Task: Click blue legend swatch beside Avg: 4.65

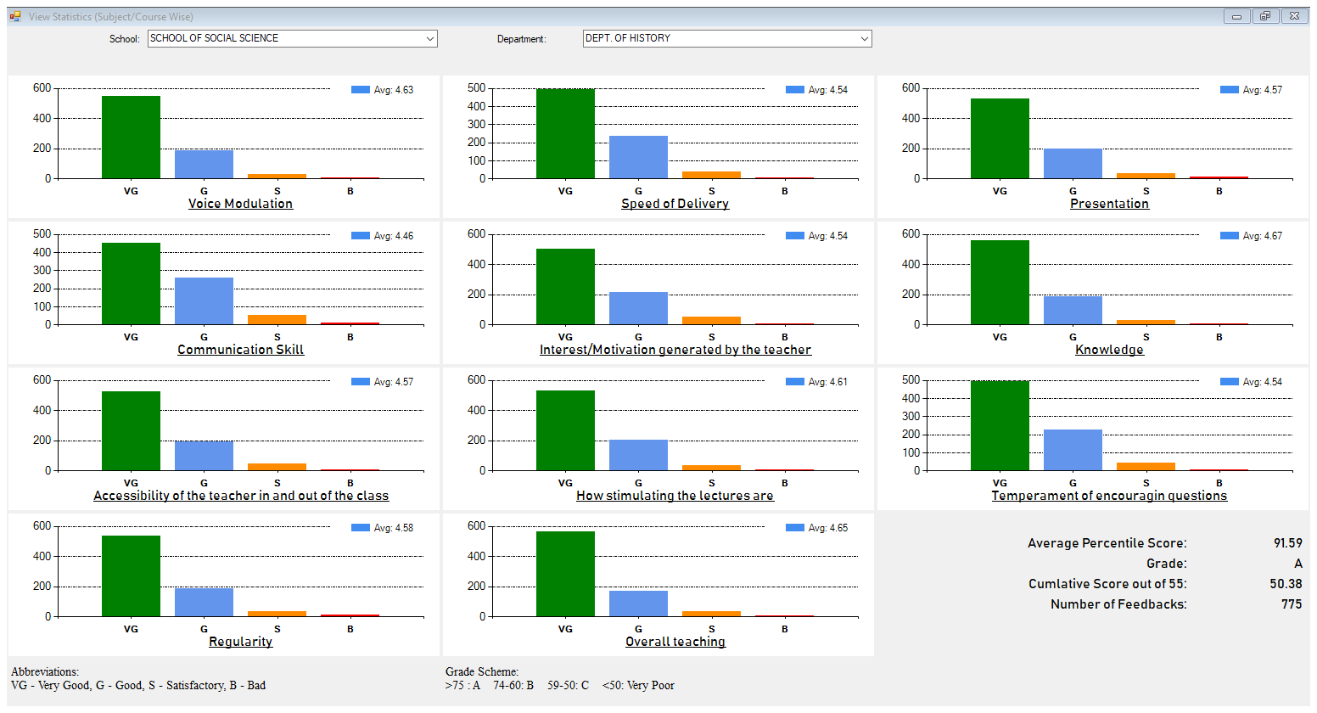Action: click(x=795, y=528)
